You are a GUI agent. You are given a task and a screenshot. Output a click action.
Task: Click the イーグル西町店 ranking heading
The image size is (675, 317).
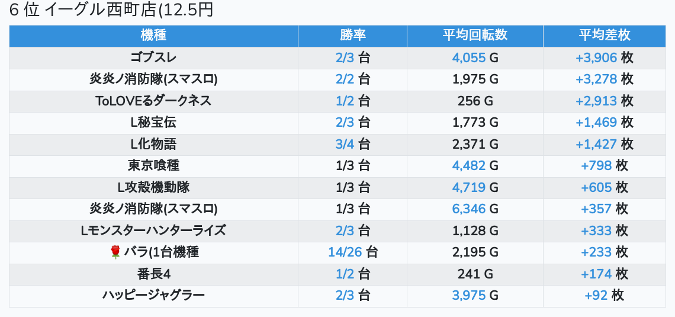point(111,10)
